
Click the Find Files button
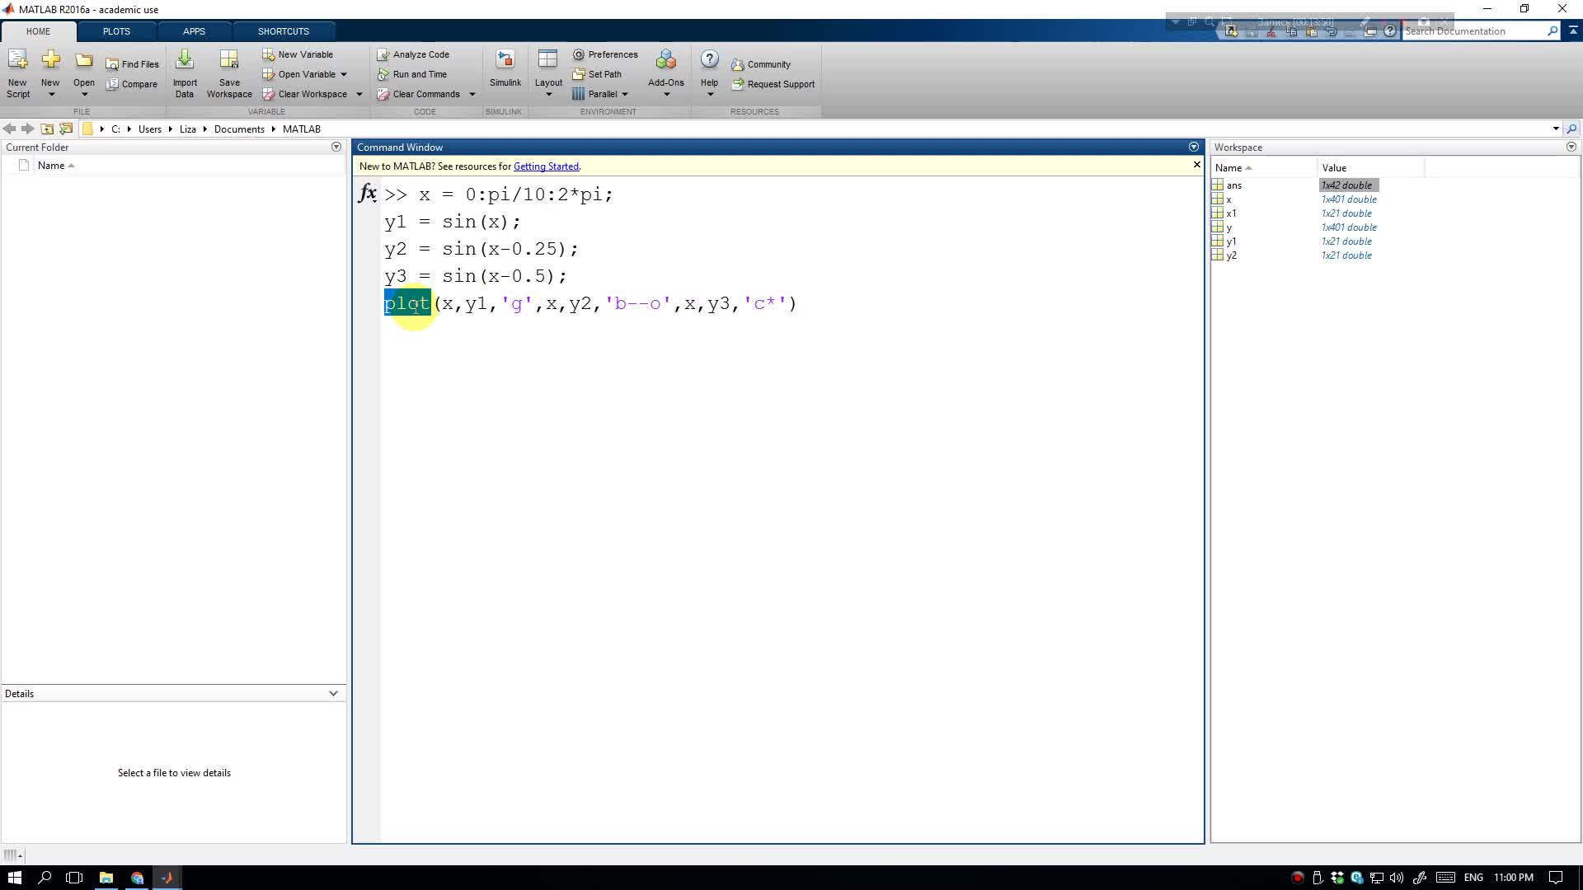point(132,64)
